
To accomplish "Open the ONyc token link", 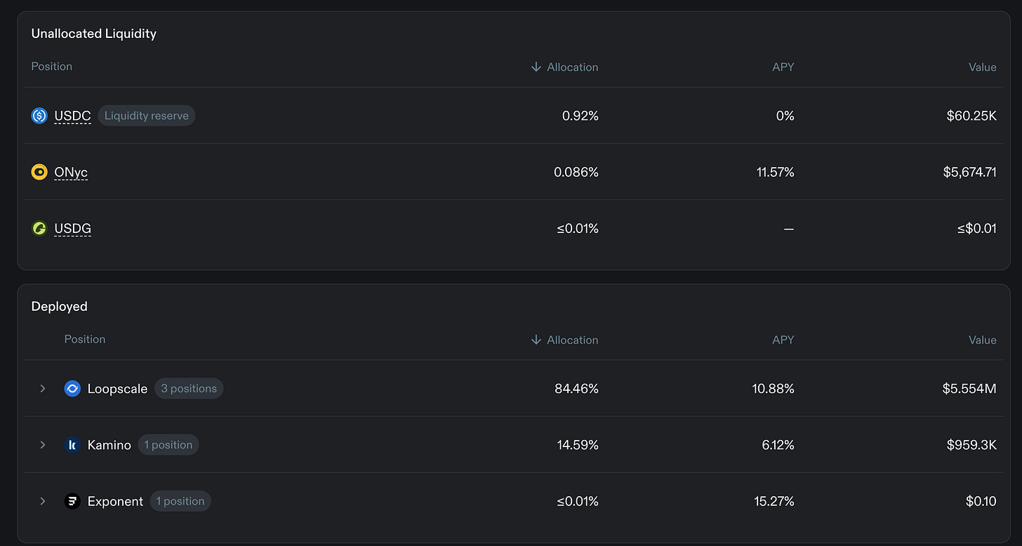I will click(71, 173).
